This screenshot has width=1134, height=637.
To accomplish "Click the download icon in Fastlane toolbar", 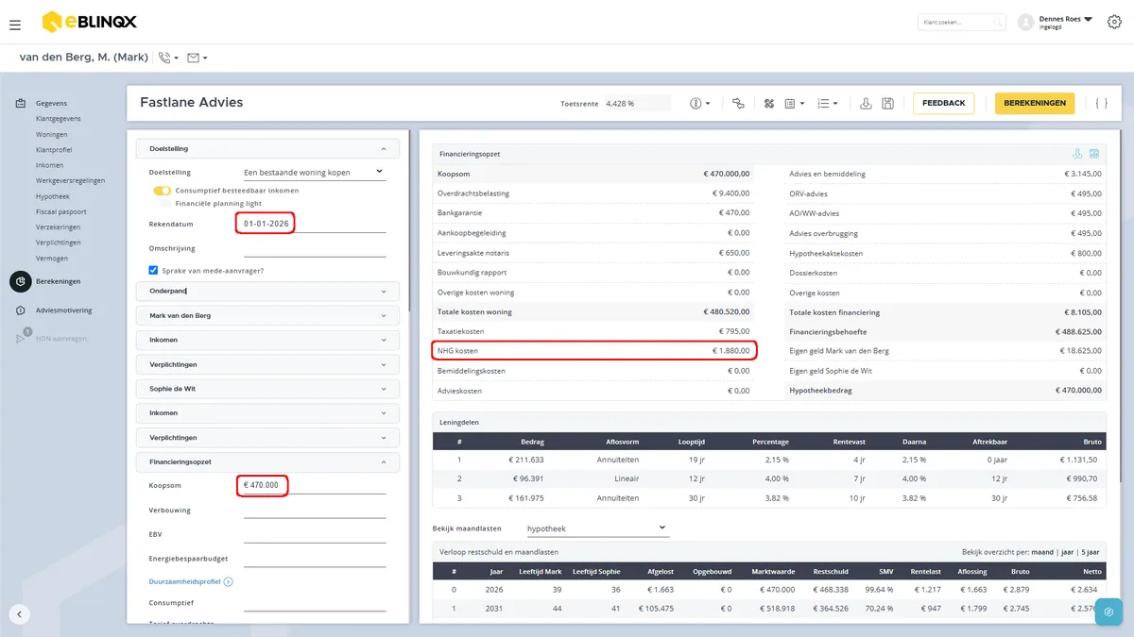I will point(866,104).
